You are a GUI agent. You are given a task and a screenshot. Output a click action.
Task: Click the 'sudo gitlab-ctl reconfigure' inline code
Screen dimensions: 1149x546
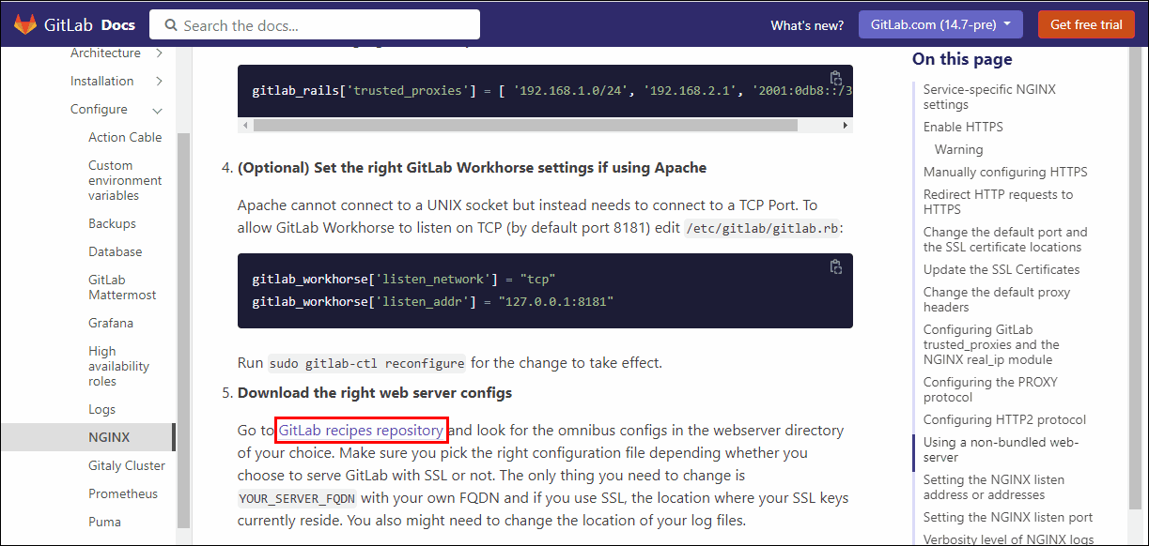pyautogui.click(x=366, y=363)
